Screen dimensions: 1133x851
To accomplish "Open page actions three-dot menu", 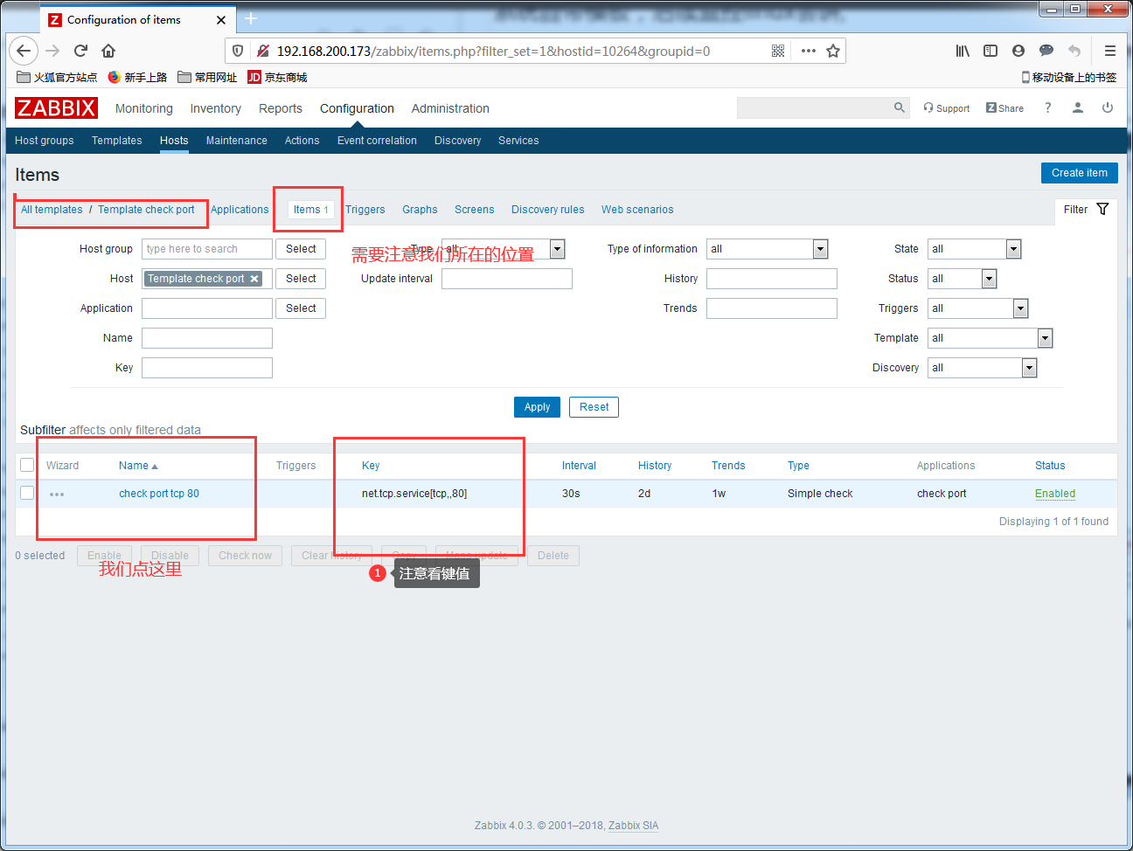I will (x=809, y=51).
